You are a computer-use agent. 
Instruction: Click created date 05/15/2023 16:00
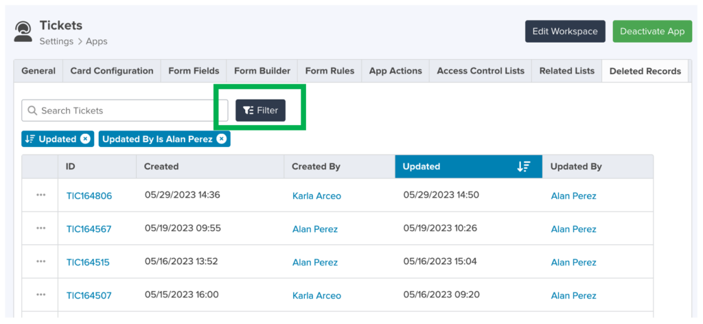(x=181, y=294)
